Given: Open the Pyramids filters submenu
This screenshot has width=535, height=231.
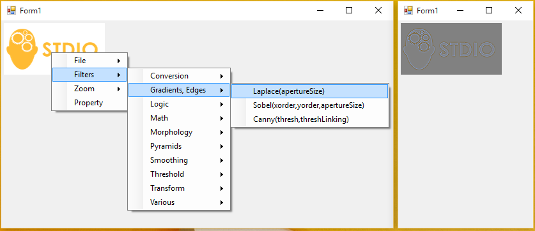Looking at the screenshot, I should coord(179,146).
